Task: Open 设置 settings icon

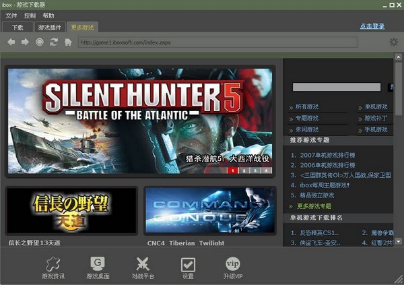Action: (x=188, y=267)
